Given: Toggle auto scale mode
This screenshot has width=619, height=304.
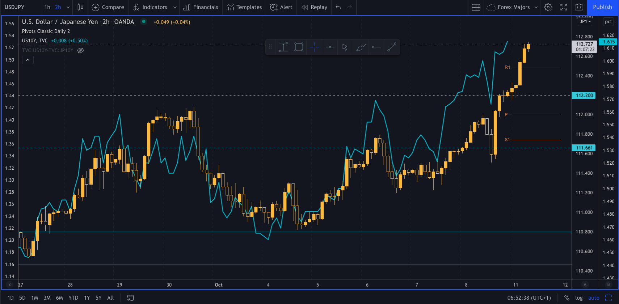Looking at the screenshot, I should click(x=594, y=298).
